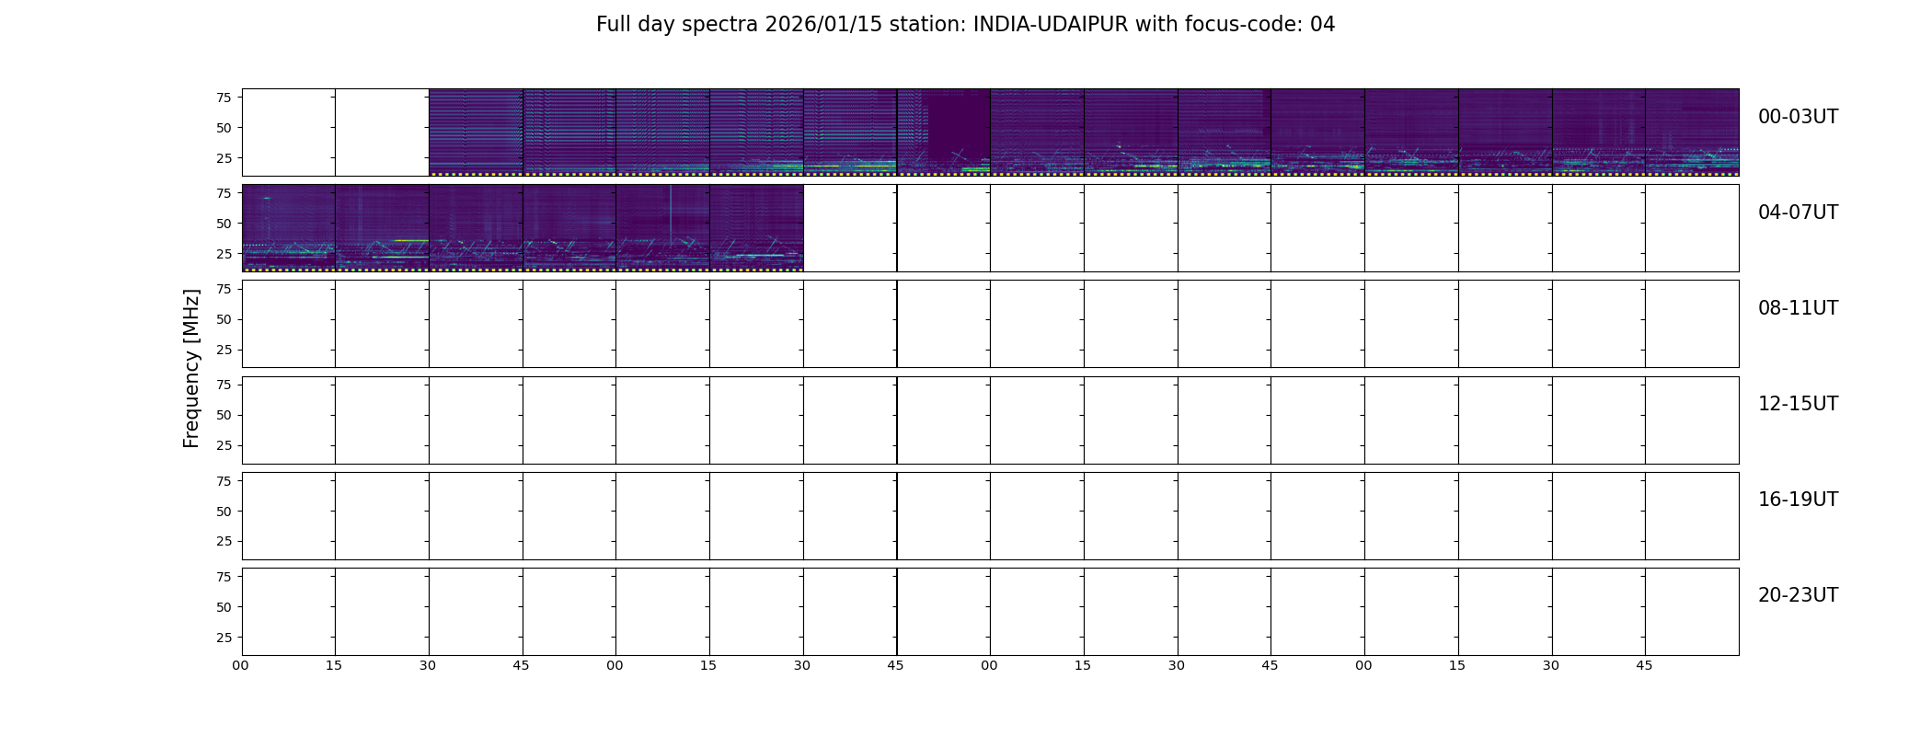Image resolution: width=1932 pixels, height=736 pixels.
Task: Click the '12-15UT' row label
Action: coord(1798,404)
